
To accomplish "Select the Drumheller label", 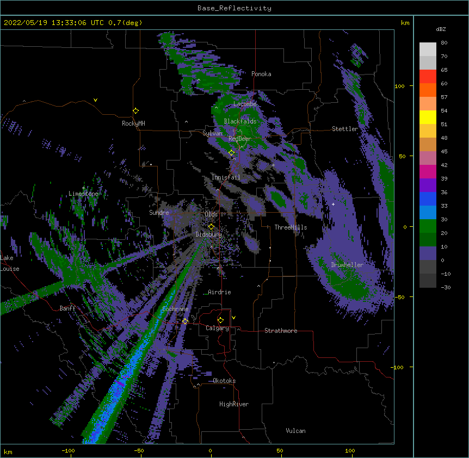I will pos(347,265).
